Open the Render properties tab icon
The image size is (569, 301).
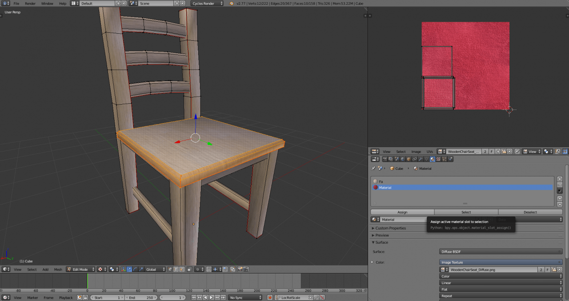pos(385,159)
